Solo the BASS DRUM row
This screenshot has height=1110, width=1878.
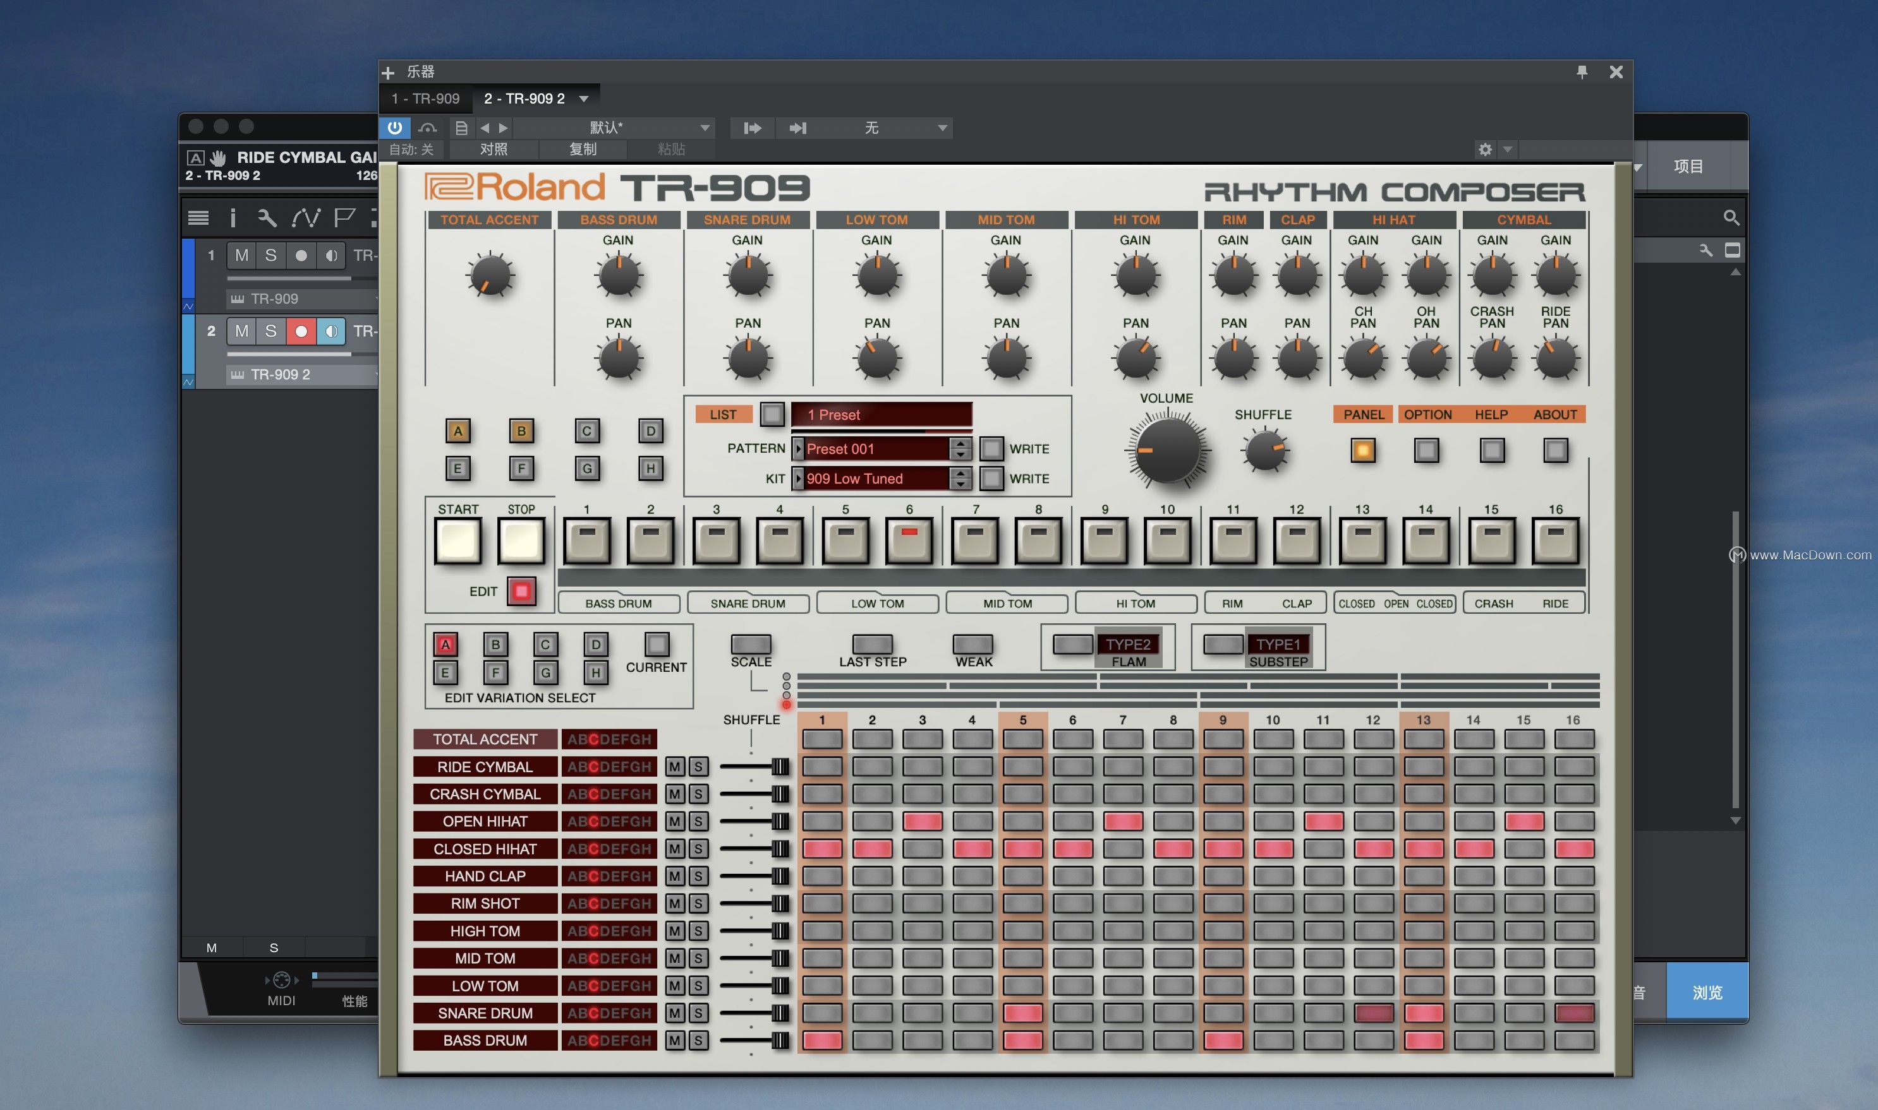pos(698,1041)
